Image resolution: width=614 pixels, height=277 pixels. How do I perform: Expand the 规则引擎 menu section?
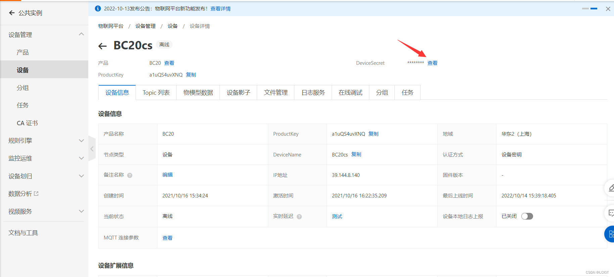[81, 140]
